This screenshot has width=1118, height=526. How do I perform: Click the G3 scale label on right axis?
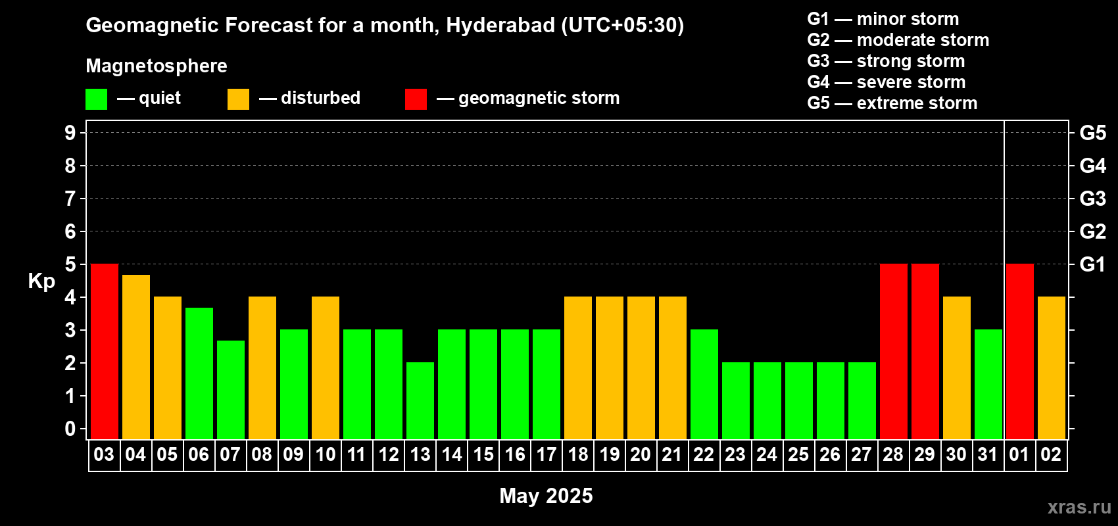coord(1093,199)
